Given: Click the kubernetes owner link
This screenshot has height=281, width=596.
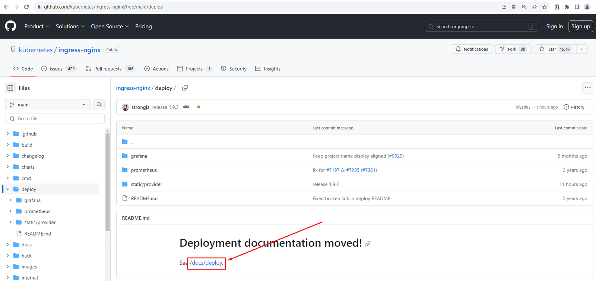Looking at the screenshot, I should tap(36, 50).
